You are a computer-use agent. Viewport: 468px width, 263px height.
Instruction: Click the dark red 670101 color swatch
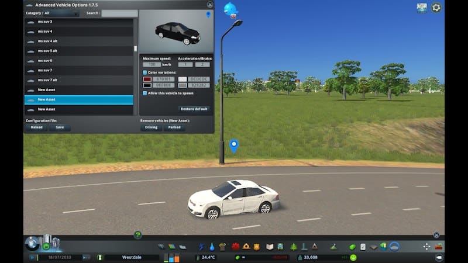click(x=147, y=79)
